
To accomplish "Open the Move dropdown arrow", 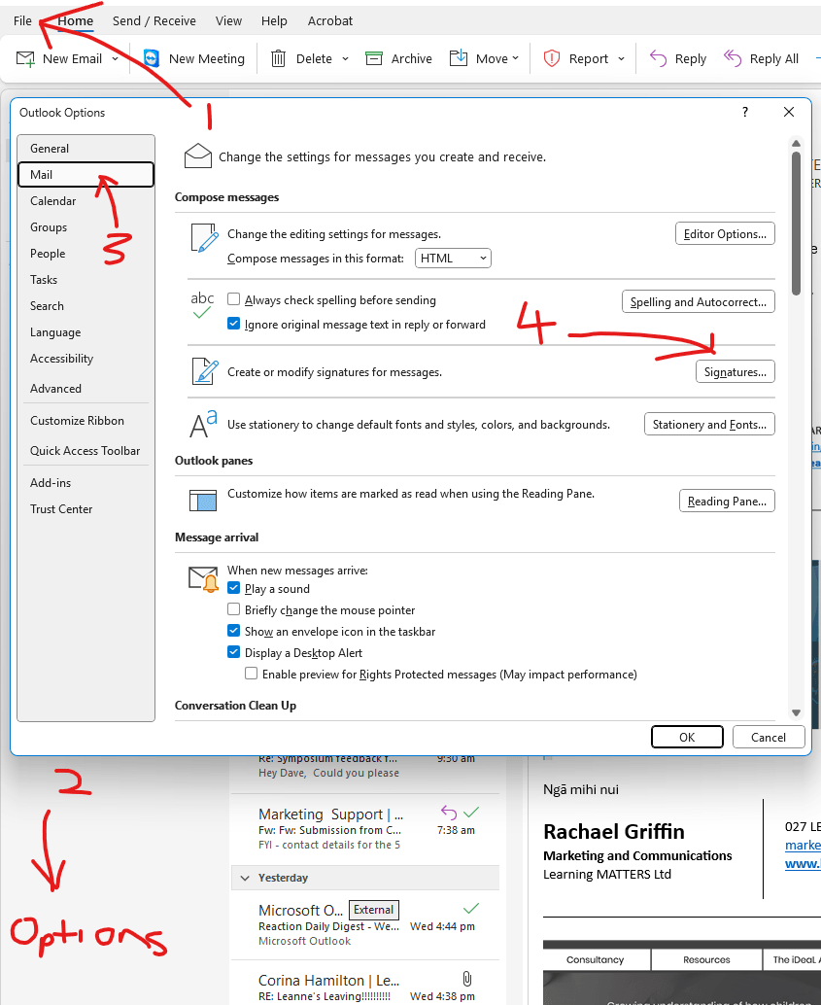I will click(515, 58).
